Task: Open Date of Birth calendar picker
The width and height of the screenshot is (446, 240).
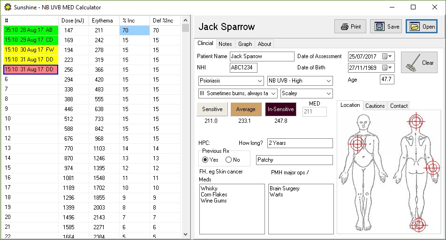Action: [x=389, y=68]
